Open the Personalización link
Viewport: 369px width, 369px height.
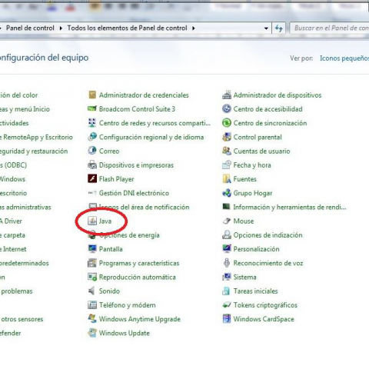pos(256,249)
